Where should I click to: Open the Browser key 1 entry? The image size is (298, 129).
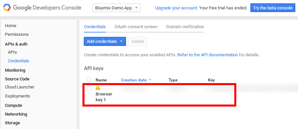click(x=104, y=97)
